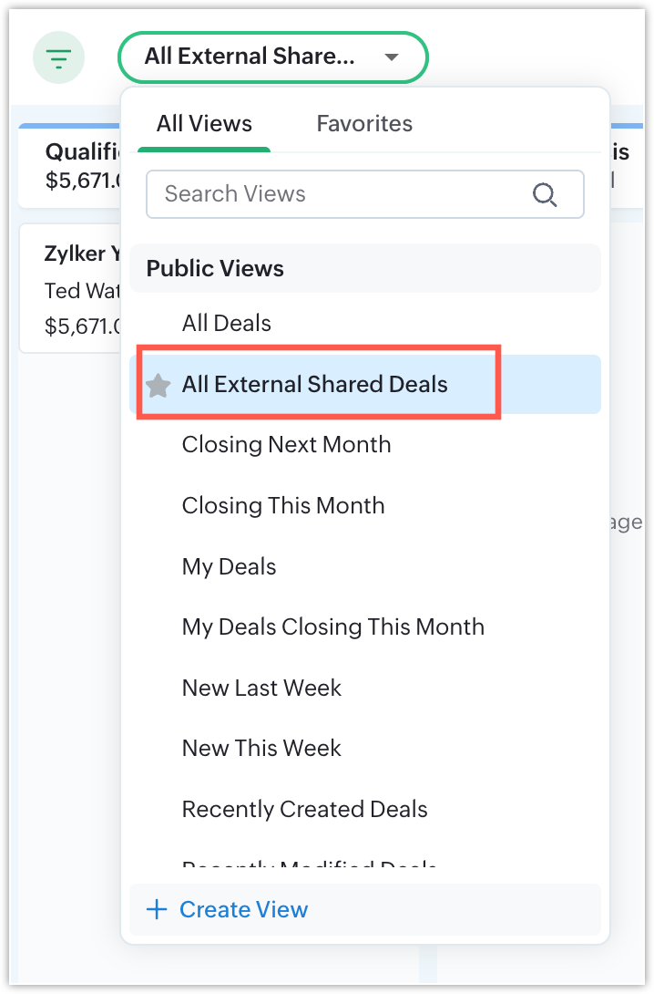
Task: Toggle favorite star for All External Shared Deals
Action: (158, 385)
